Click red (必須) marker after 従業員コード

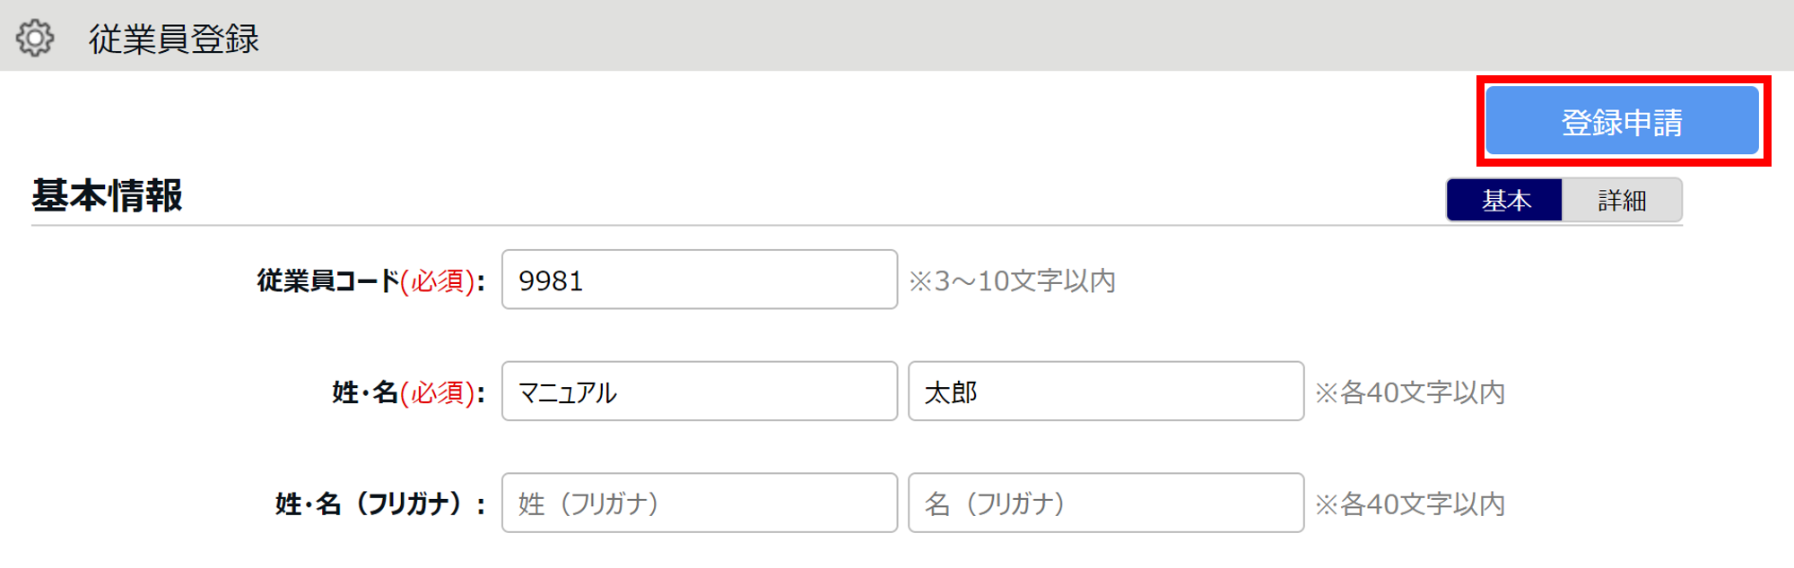point(437,281)
